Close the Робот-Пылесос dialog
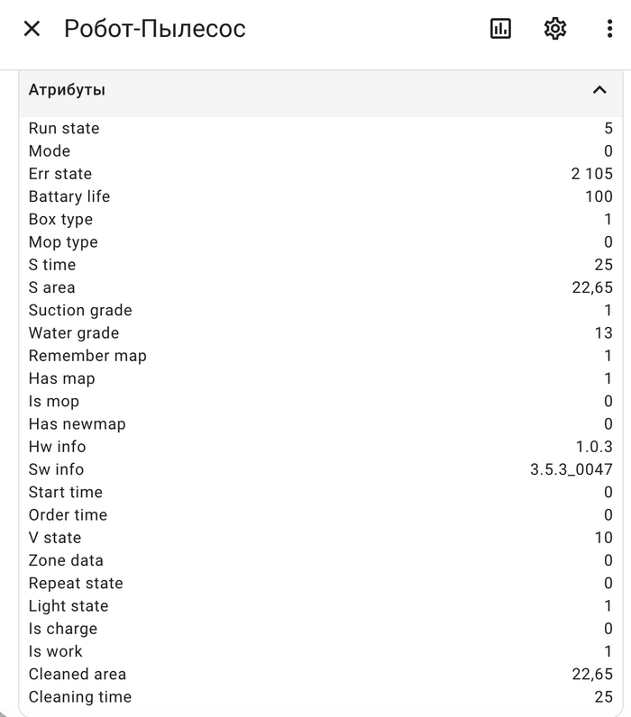Viewport: 631px width, 717px height. [x=32, y=29]
